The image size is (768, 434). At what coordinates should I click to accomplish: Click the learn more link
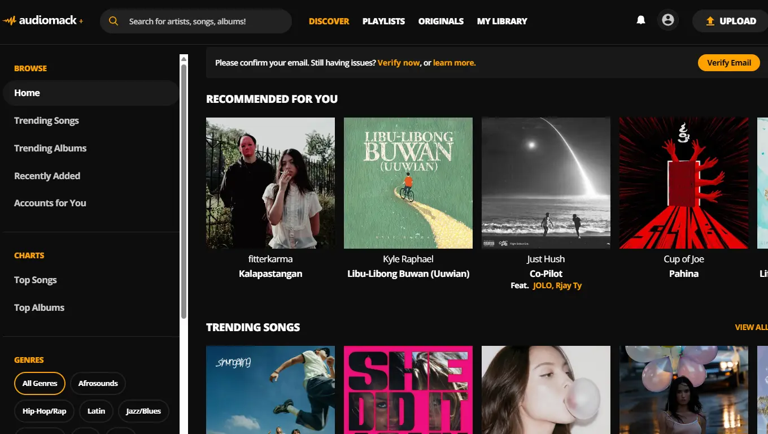(455, 63)
